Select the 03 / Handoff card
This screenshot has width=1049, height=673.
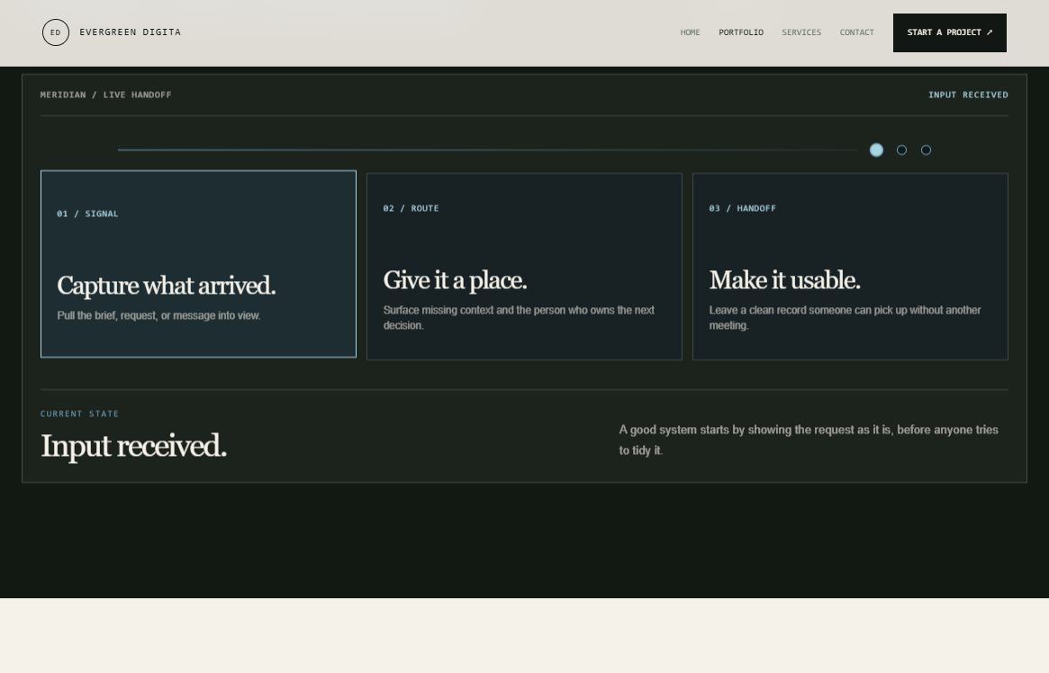point(850,267)
